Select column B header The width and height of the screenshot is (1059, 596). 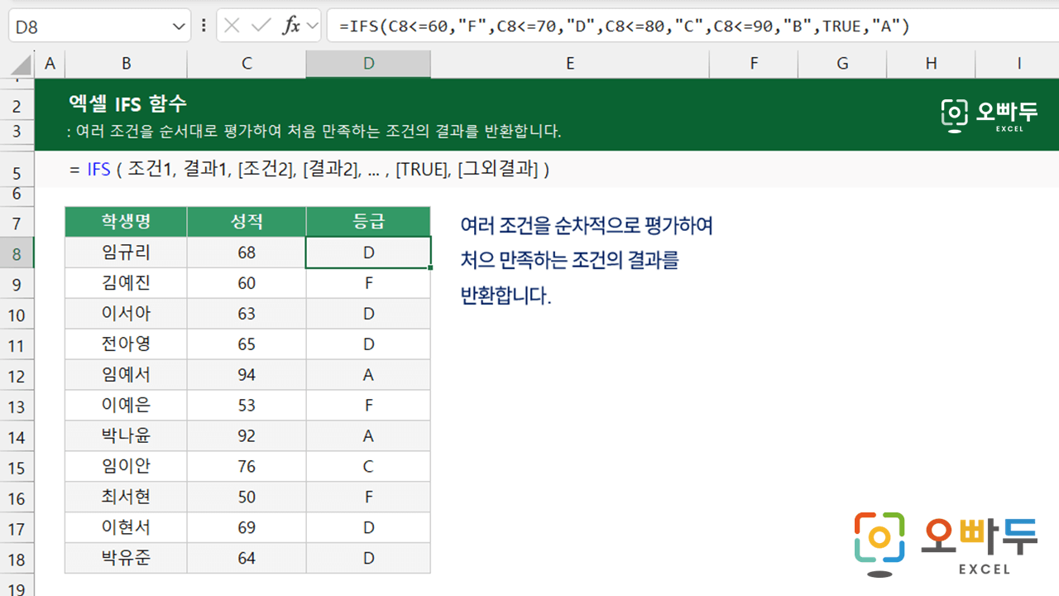pyautogui.click(x=126, y=64)
